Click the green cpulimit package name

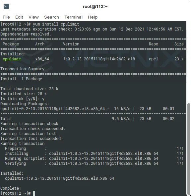pyautogui.click(x=12, y=59)
